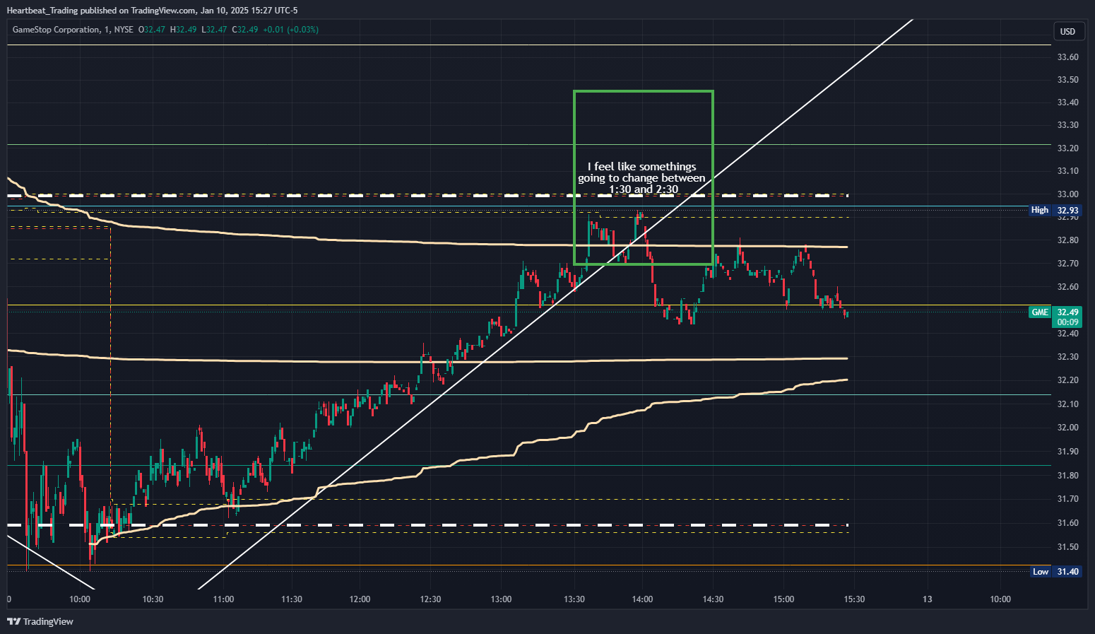This screenshot has width=1095, height=634.
Task: Click the 12:00 time axis label
Action: point(360,599)
